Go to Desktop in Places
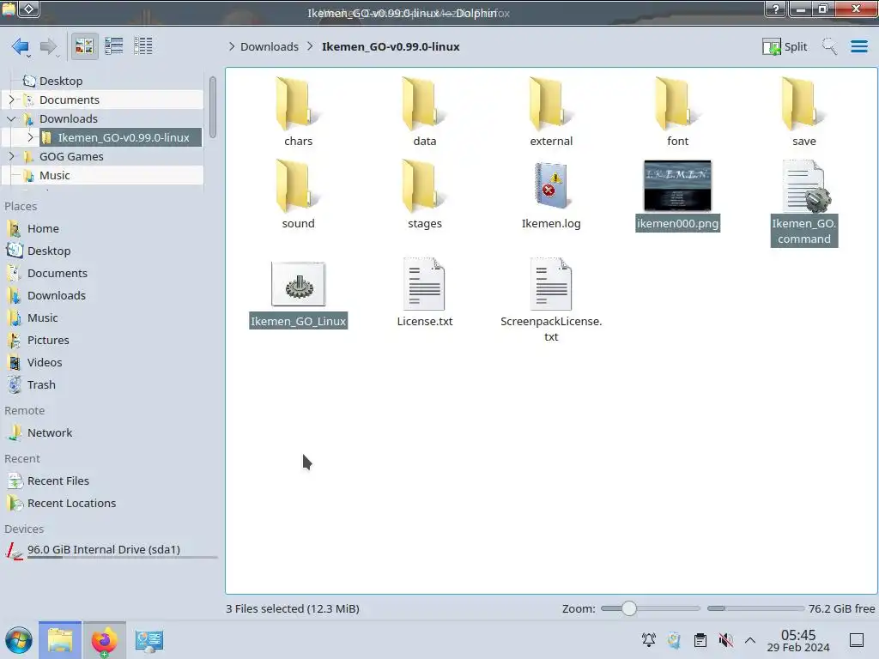This screenshot has height=659, width=879. click(49, 251)
